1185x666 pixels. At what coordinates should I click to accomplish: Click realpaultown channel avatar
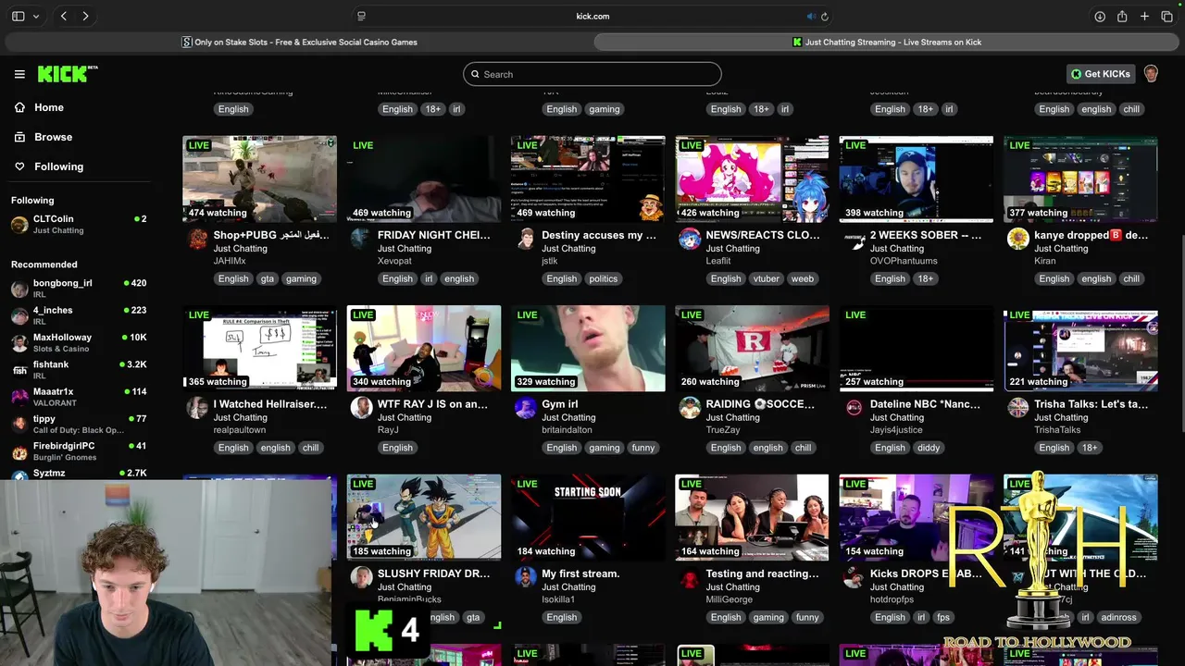pyautogui.click(x=197, y=408)
